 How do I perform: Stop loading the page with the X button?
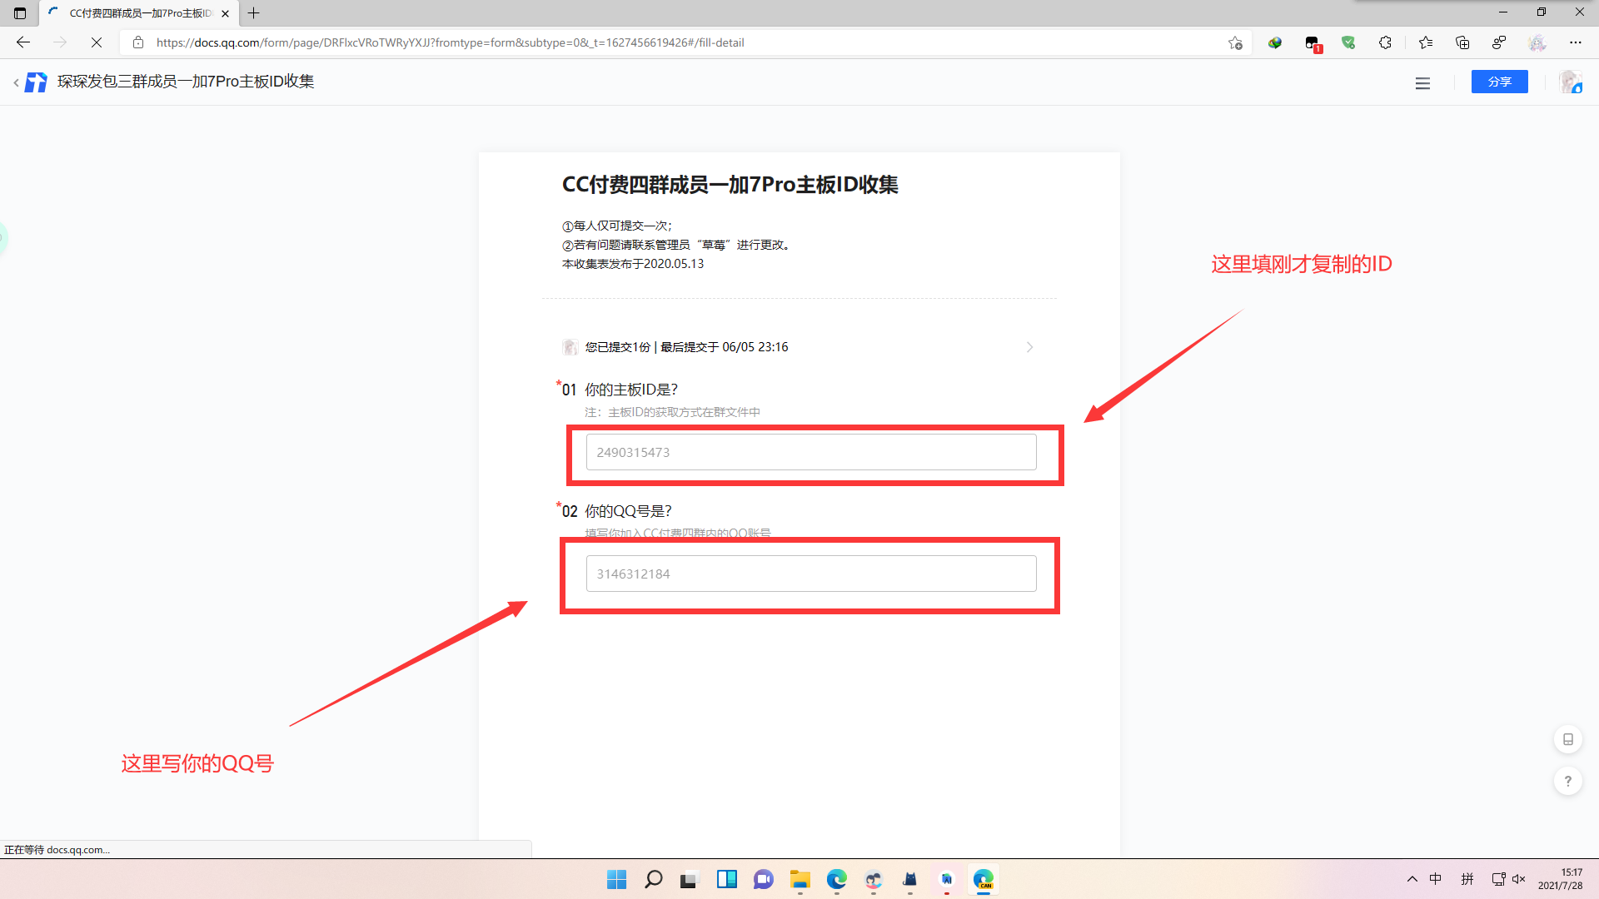tap(97, 42)
